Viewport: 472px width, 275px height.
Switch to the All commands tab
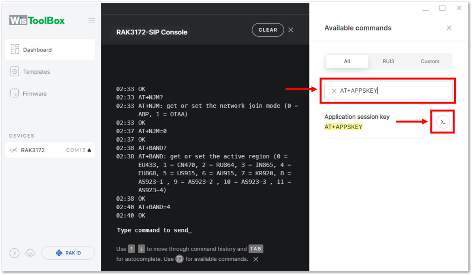coord(347,61)
